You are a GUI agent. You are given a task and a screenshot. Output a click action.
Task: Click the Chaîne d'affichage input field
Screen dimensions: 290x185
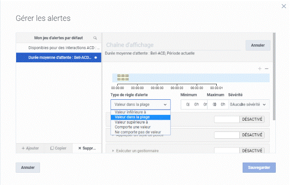point(174,45)
